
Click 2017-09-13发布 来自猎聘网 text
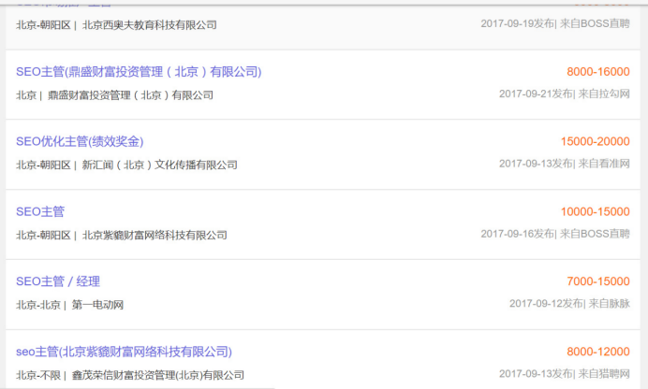click(564, 374)
